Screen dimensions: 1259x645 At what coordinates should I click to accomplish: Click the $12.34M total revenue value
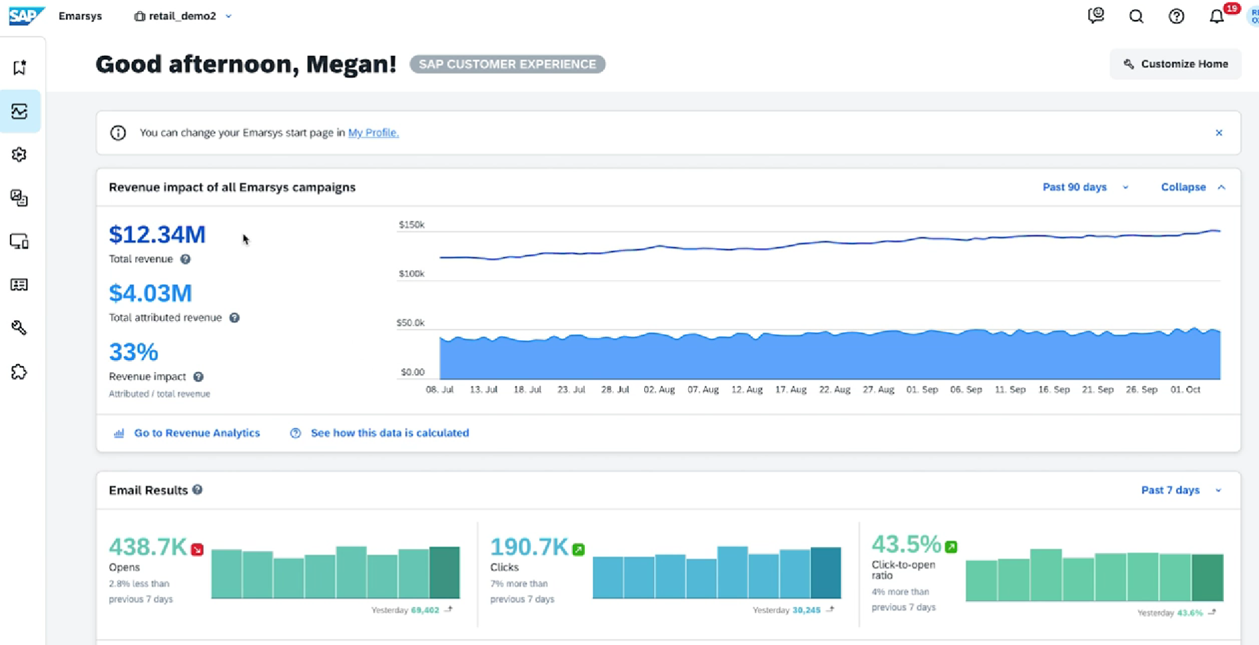tap(158, 235)
